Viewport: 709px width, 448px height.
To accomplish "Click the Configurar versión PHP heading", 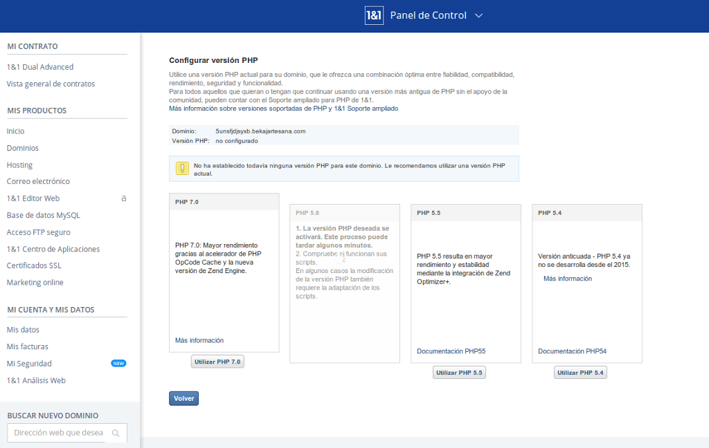I will point(213,60).
